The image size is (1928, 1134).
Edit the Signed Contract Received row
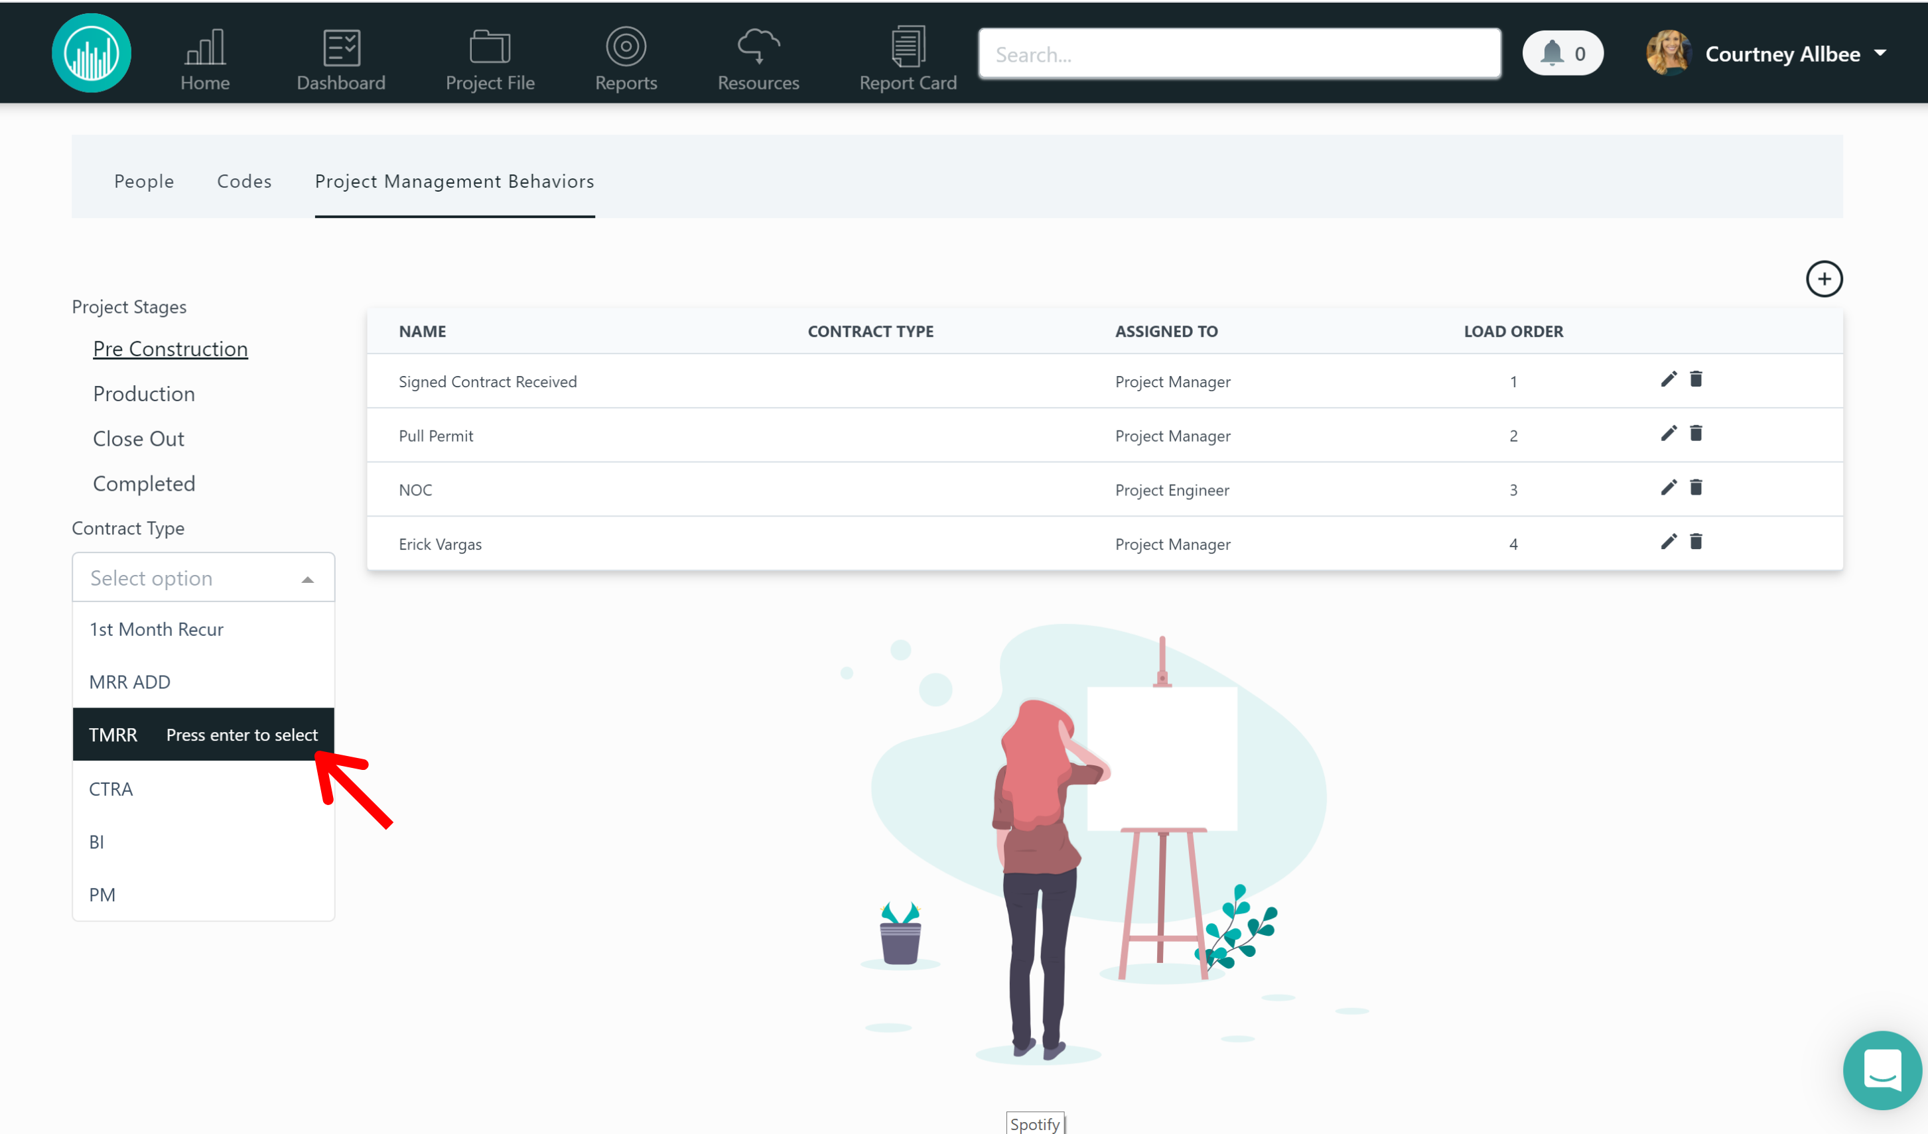tap(1669, 379)
